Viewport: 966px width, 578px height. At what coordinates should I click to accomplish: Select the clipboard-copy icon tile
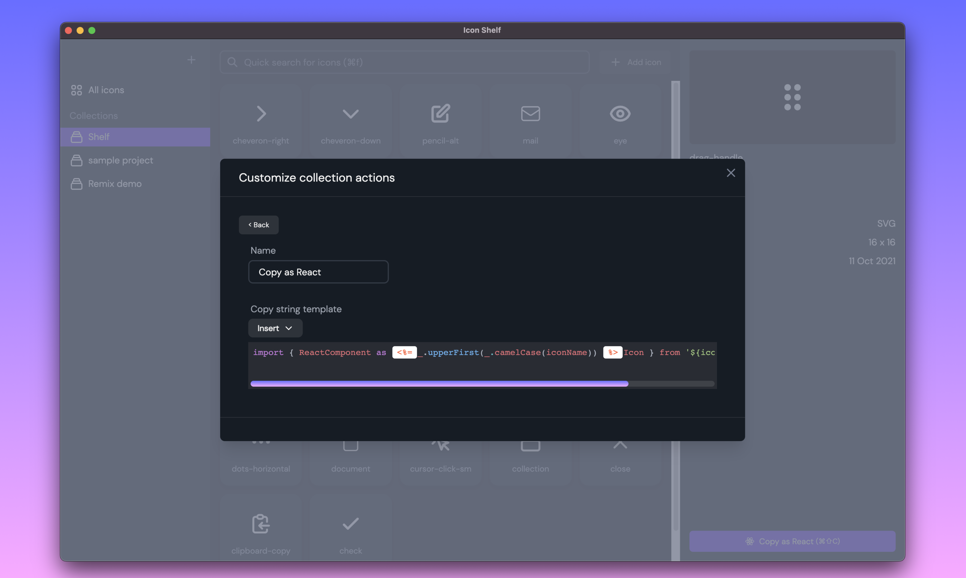pyautogui.click(x=261, y=528)
